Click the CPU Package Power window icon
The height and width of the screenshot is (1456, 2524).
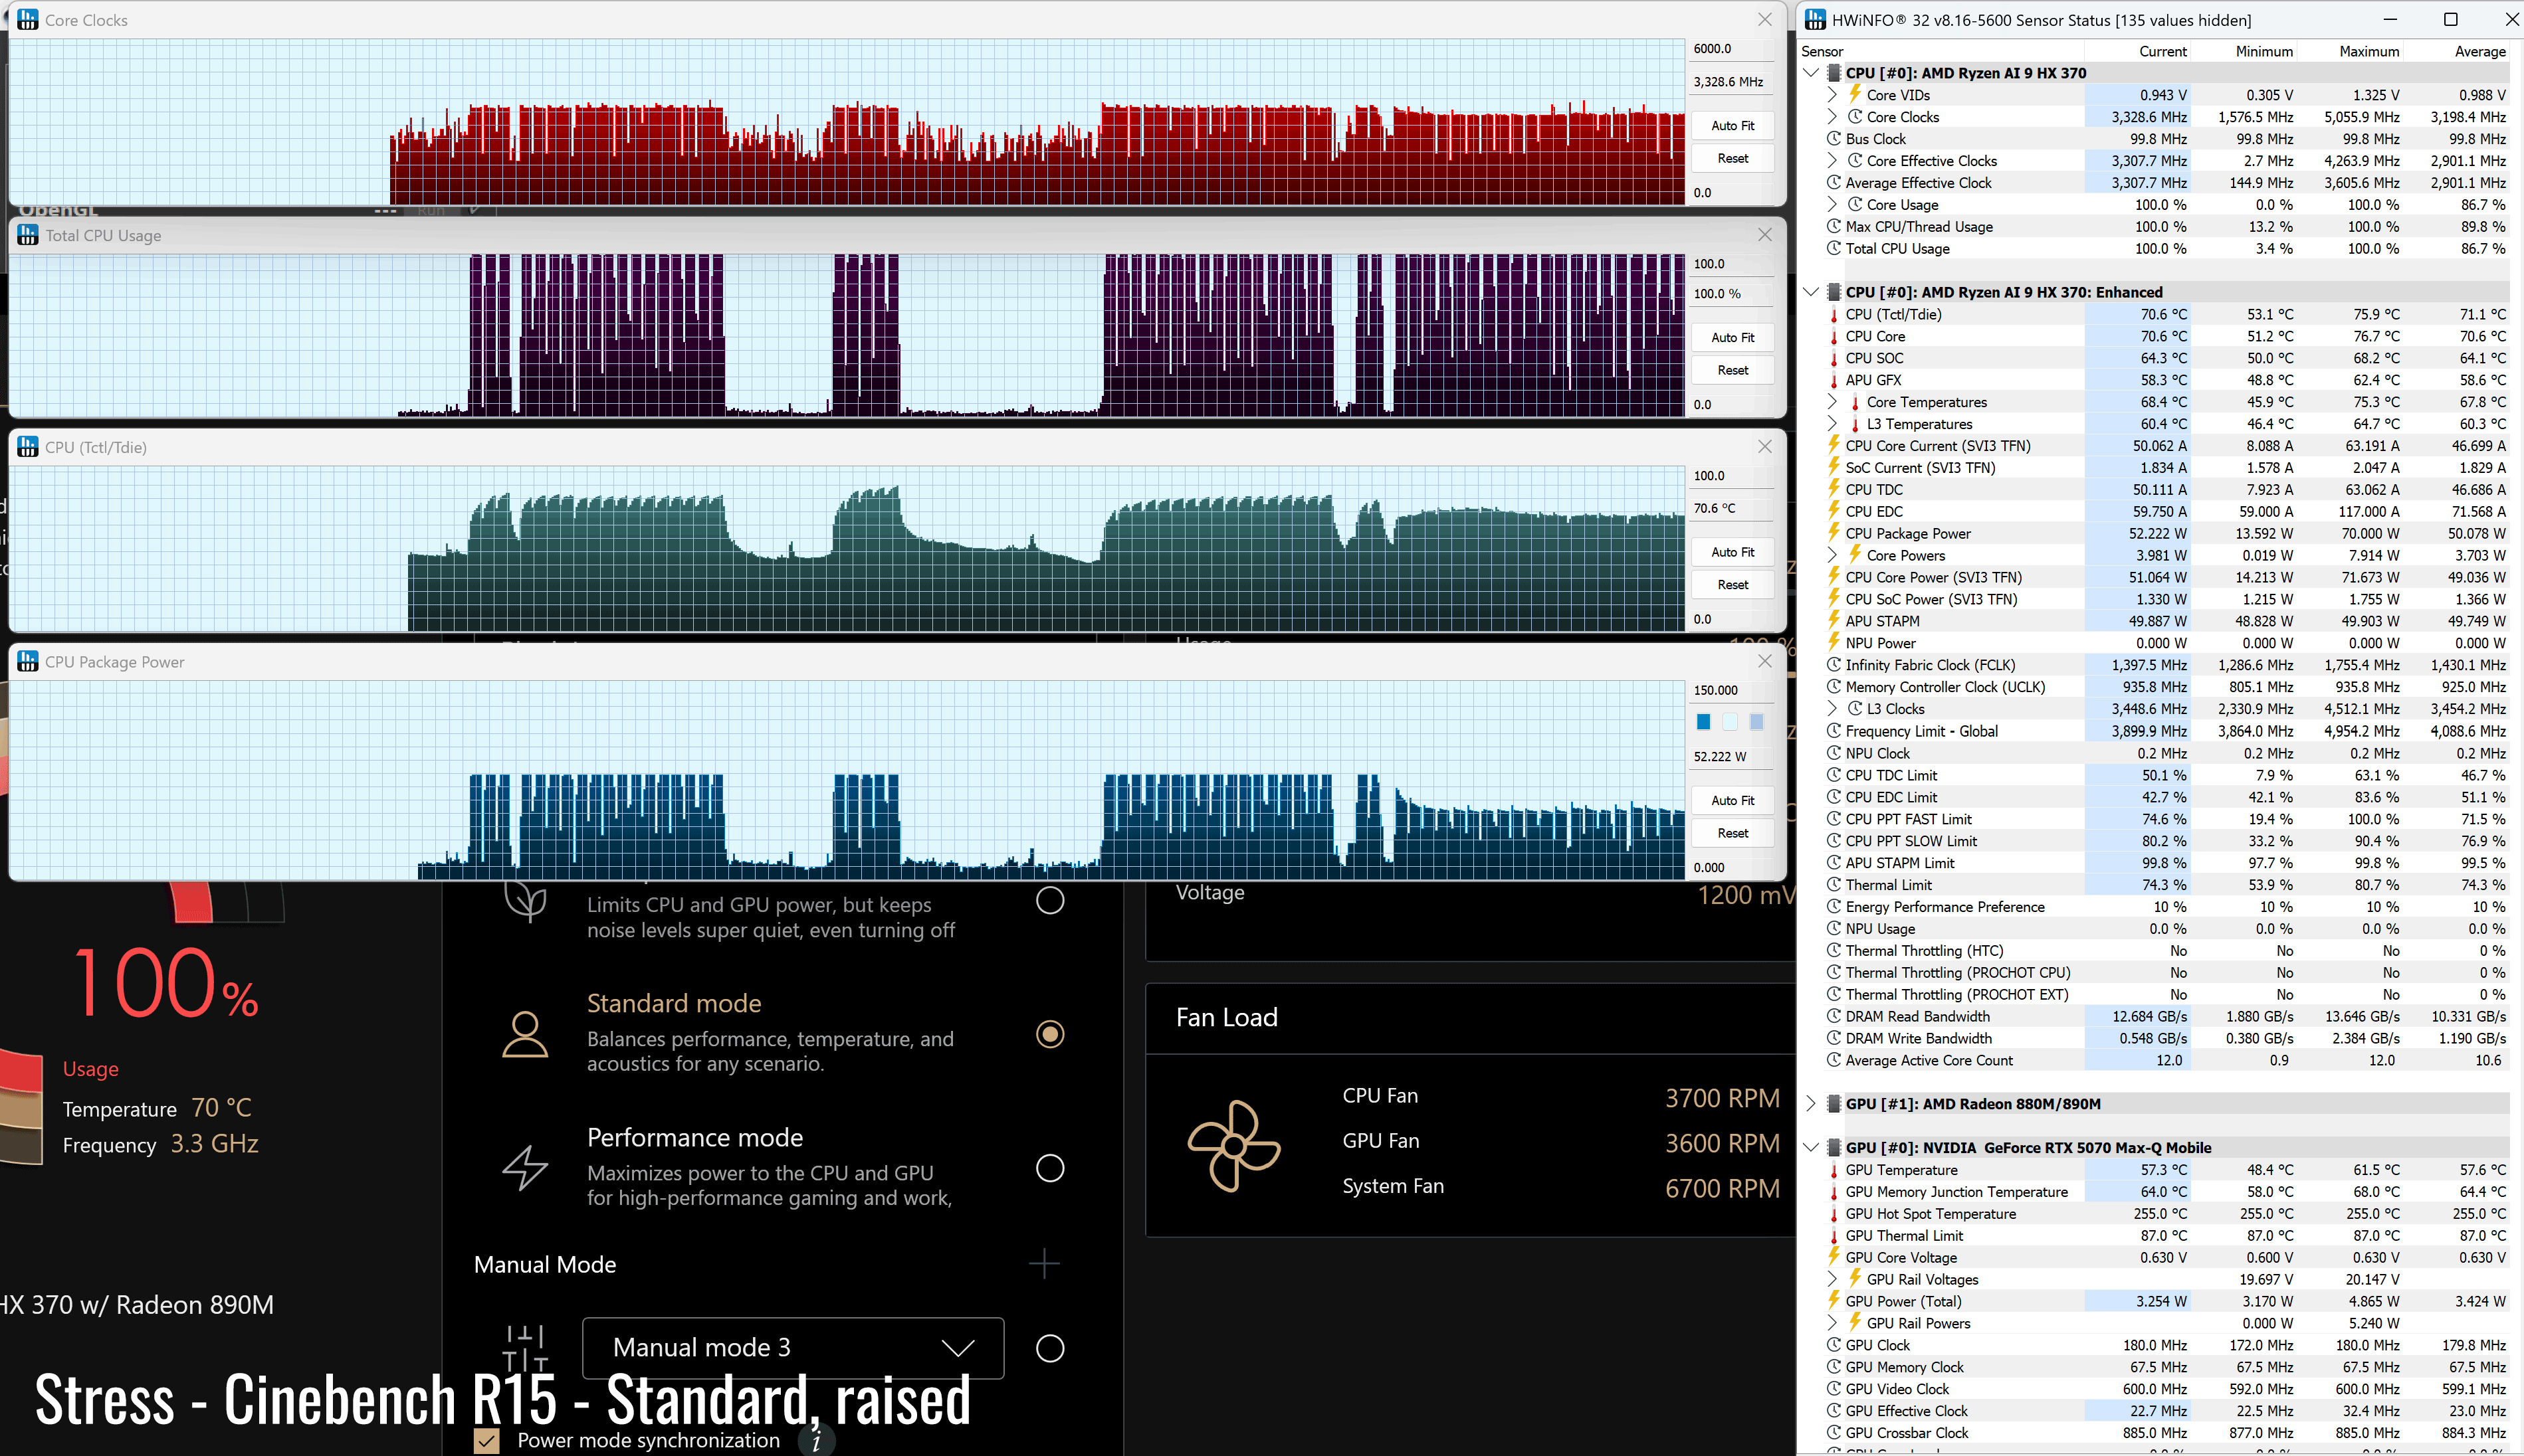point(28,662)
